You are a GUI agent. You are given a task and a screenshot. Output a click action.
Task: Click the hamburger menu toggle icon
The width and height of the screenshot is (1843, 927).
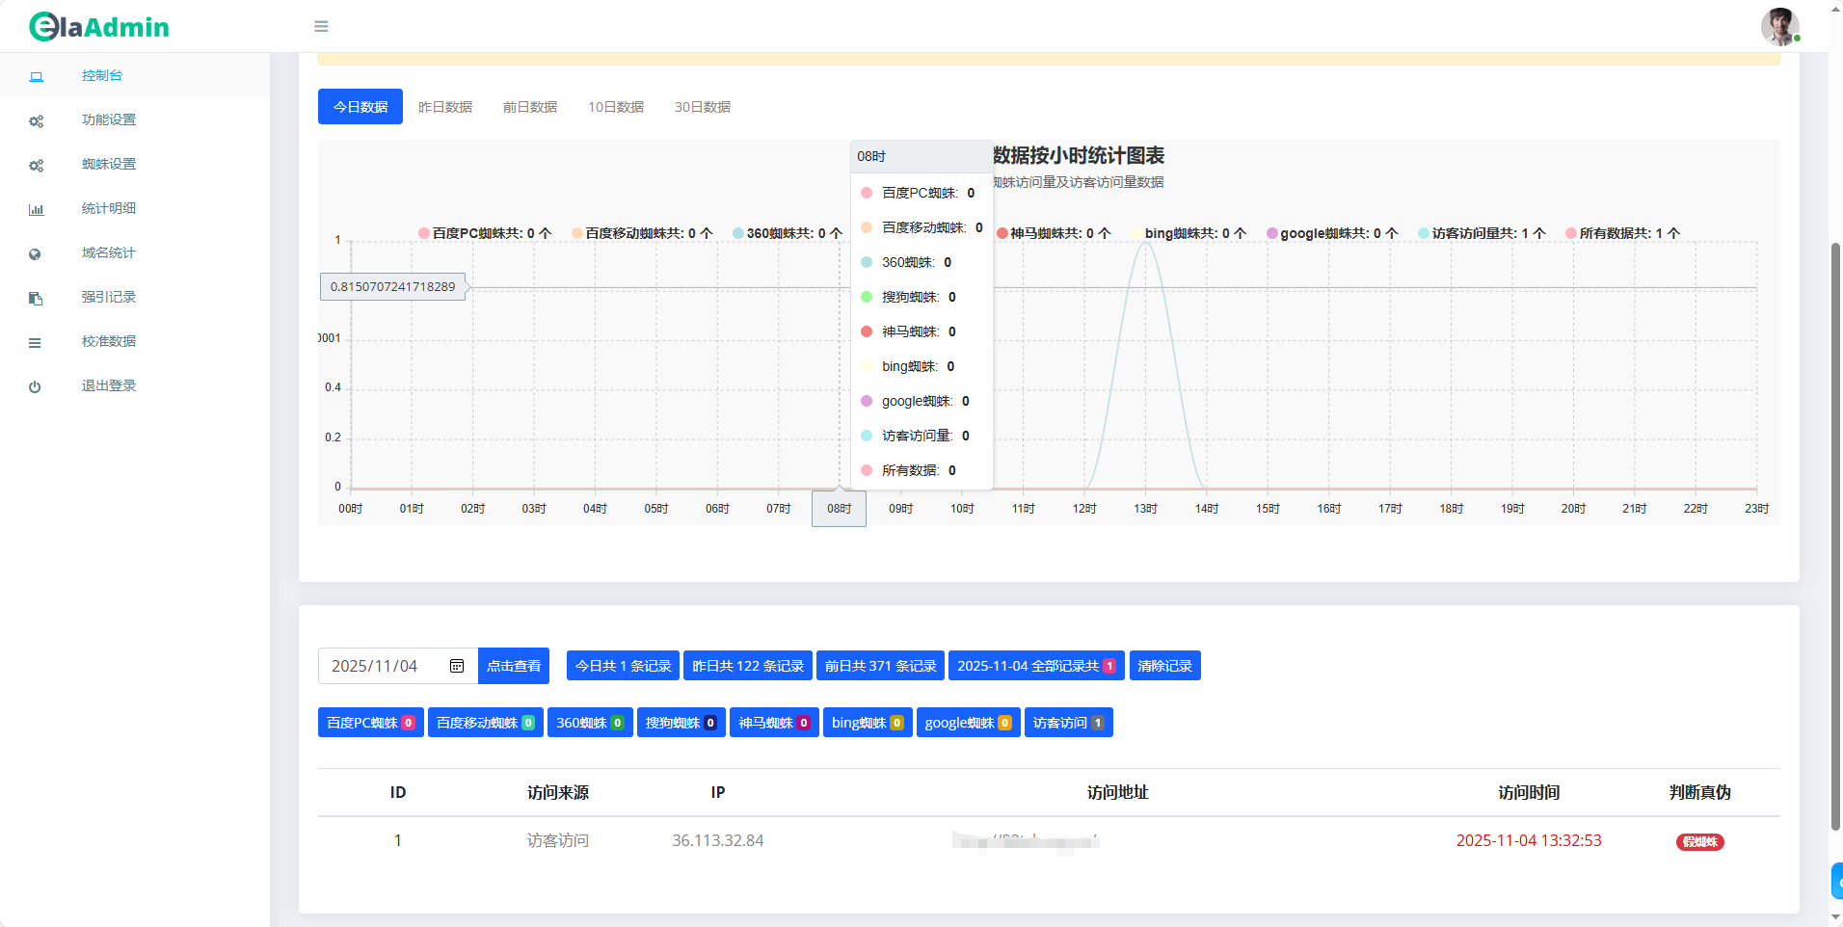321,26
